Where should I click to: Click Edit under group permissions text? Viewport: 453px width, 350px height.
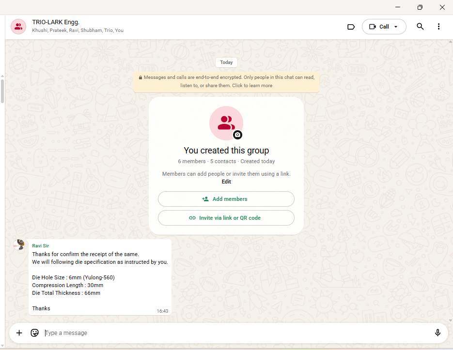pyautogui.click(x=226, y=182)
